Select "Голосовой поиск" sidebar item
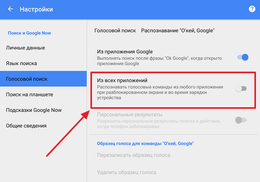 click(x=27, y=79)
